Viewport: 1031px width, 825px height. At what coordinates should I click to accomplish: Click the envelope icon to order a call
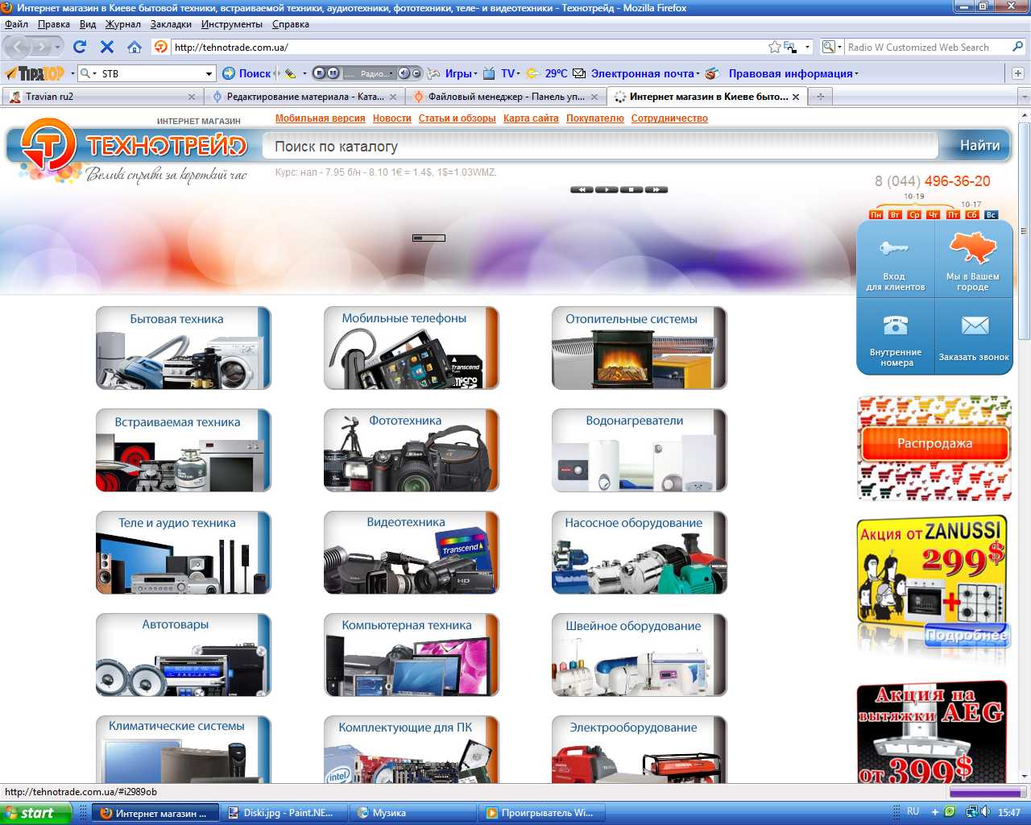point(974,325)
